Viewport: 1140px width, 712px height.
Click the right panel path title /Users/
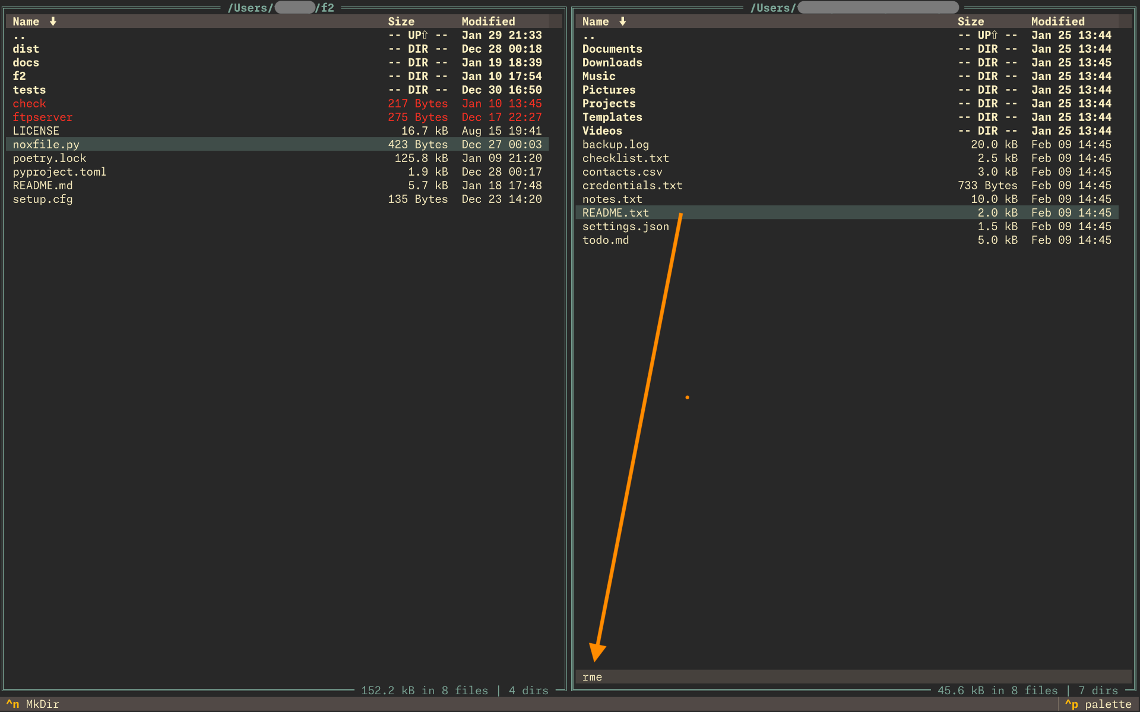coord(854,8)
